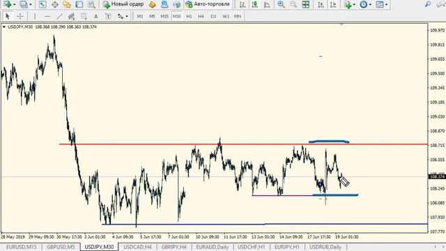Switch to bar chart display
446x251 pixels.
pyautogui.click(x=242, y=4)
